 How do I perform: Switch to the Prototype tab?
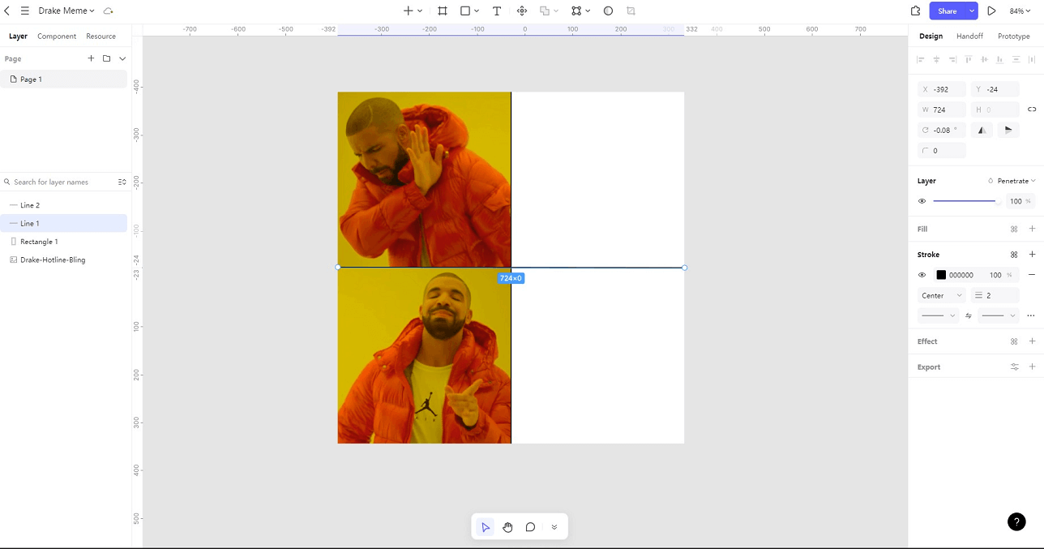(1013, 36)
